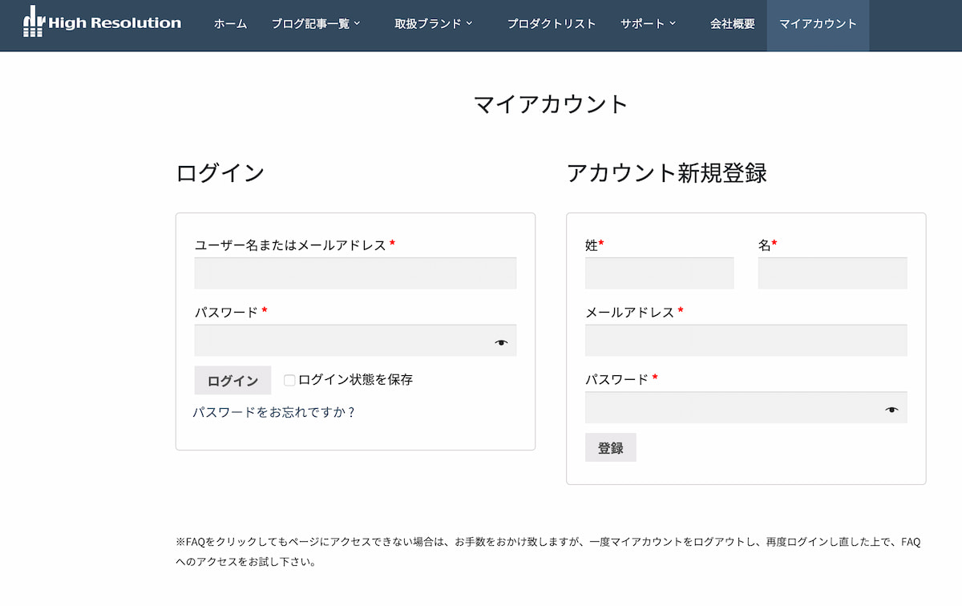Click the High Resolution logo
The height and width of the screenshot is (606, 962).
[103, 22]
